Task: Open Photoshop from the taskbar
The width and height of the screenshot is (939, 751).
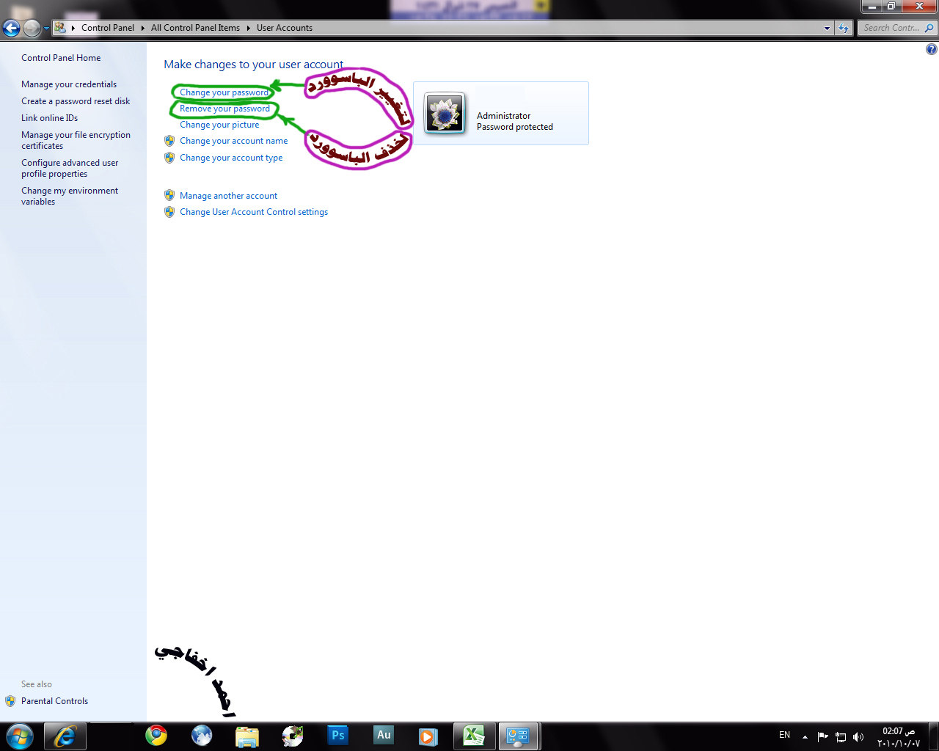Action: pos(337,736)
